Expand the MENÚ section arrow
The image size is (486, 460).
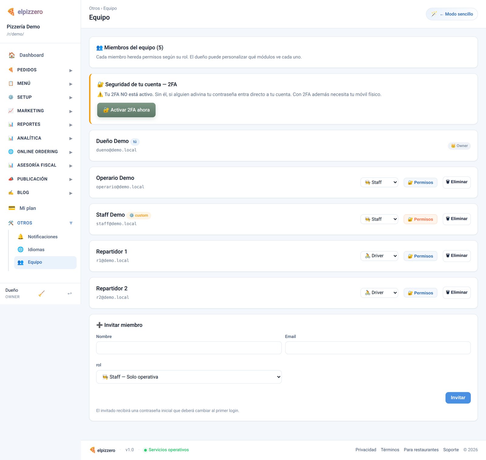[x=71, y=84]
